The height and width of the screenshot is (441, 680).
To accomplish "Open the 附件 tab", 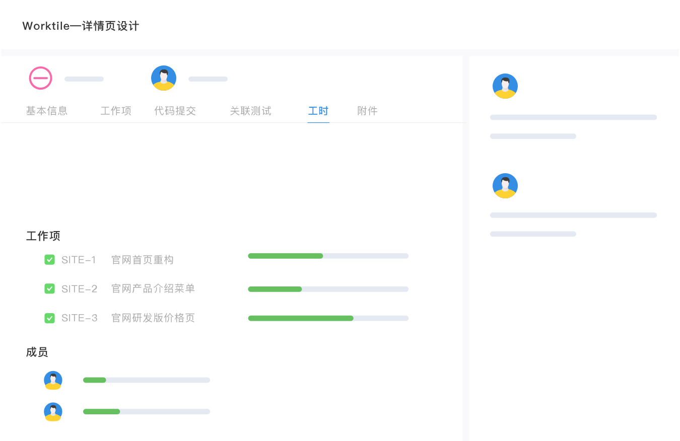I will click(x=367, y=111).
